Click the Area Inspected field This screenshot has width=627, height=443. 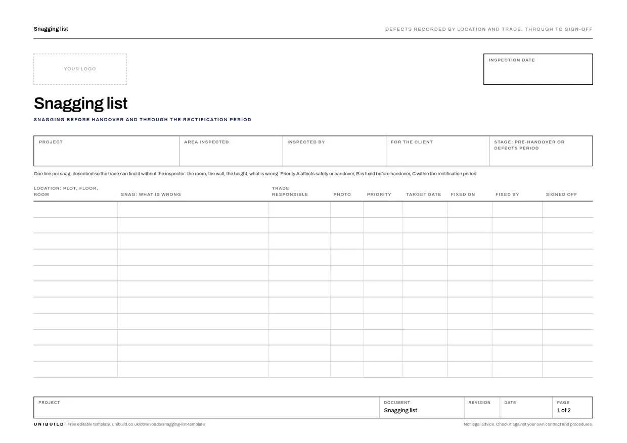point(231,151)
